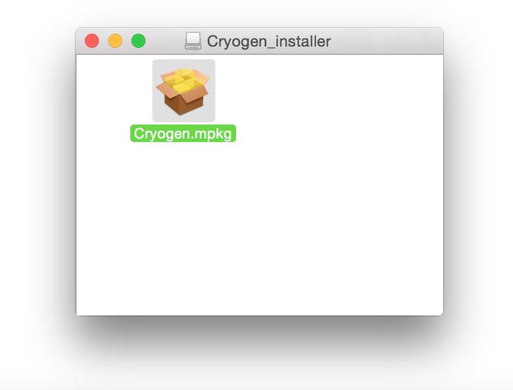Zoom the window using the green button
The height and width of the screenshot is (390, 513).
[x=139, y=41]
